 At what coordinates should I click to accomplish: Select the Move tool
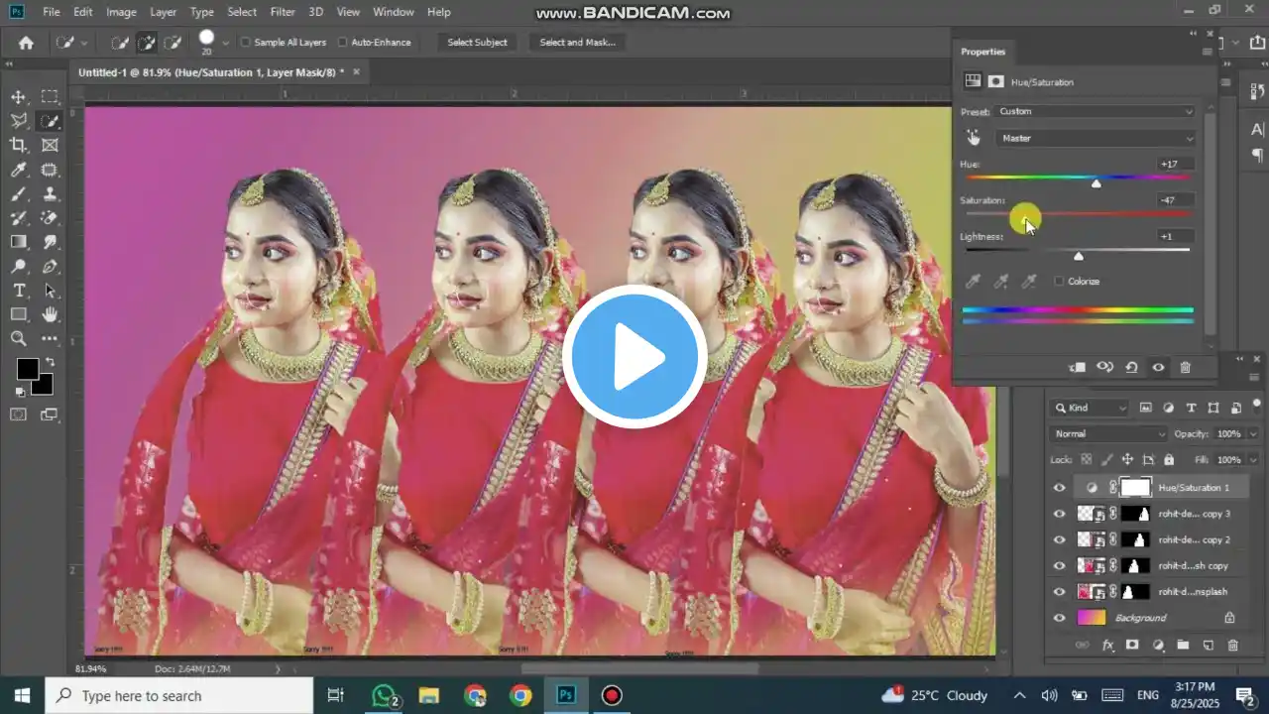click(19, 97)
